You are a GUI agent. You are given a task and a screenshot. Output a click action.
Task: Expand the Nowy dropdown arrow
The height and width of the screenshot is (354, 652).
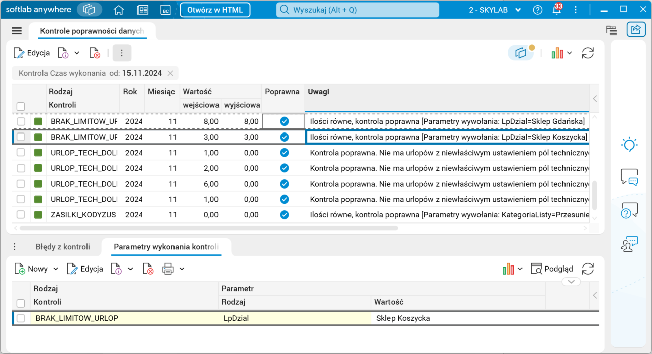pos(56,269)
